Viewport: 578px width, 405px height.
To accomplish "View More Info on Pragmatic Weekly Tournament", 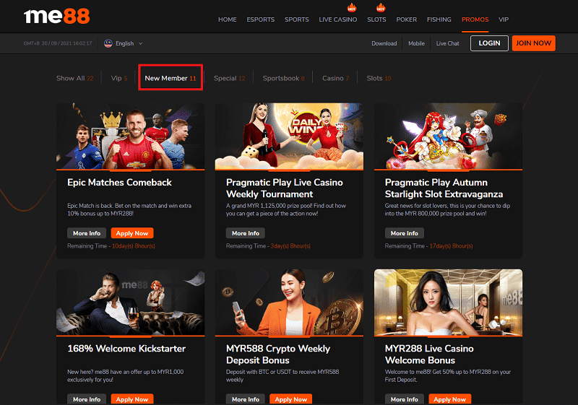I will pyautogui.click(x=245, y=233).
